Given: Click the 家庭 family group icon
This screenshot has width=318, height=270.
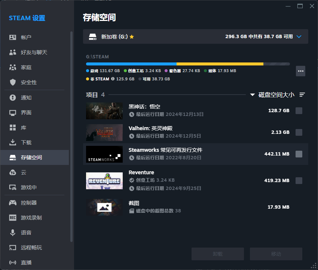Looking at the screenshot, I should [13, 67].
